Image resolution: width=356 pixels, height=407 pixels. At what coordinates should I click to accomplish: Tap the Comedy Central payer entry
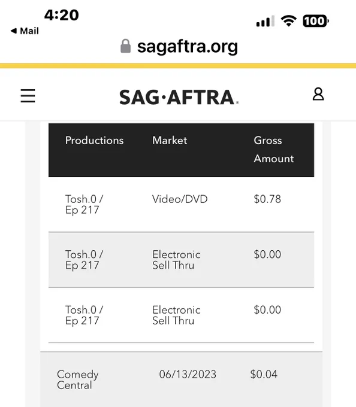pos(78,379)
